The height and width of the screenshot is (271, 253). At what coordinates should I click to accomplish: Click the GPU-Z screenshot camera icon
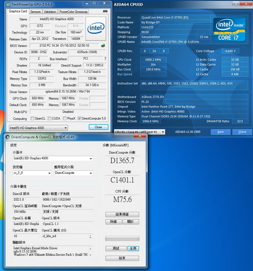click(x=105, y=11)
